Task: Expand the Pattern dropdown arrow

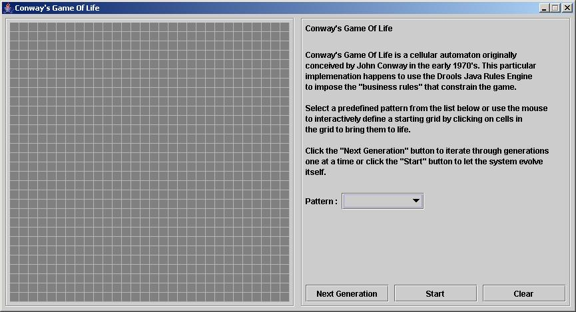Action: 416,201
